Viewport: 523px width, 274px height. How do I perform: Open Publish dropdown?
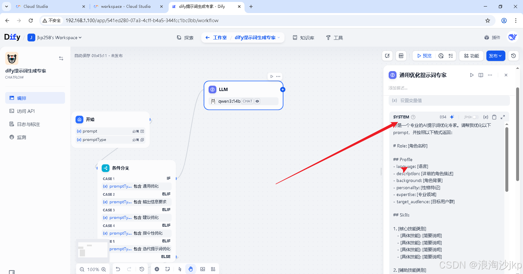(x=496, y=56)
